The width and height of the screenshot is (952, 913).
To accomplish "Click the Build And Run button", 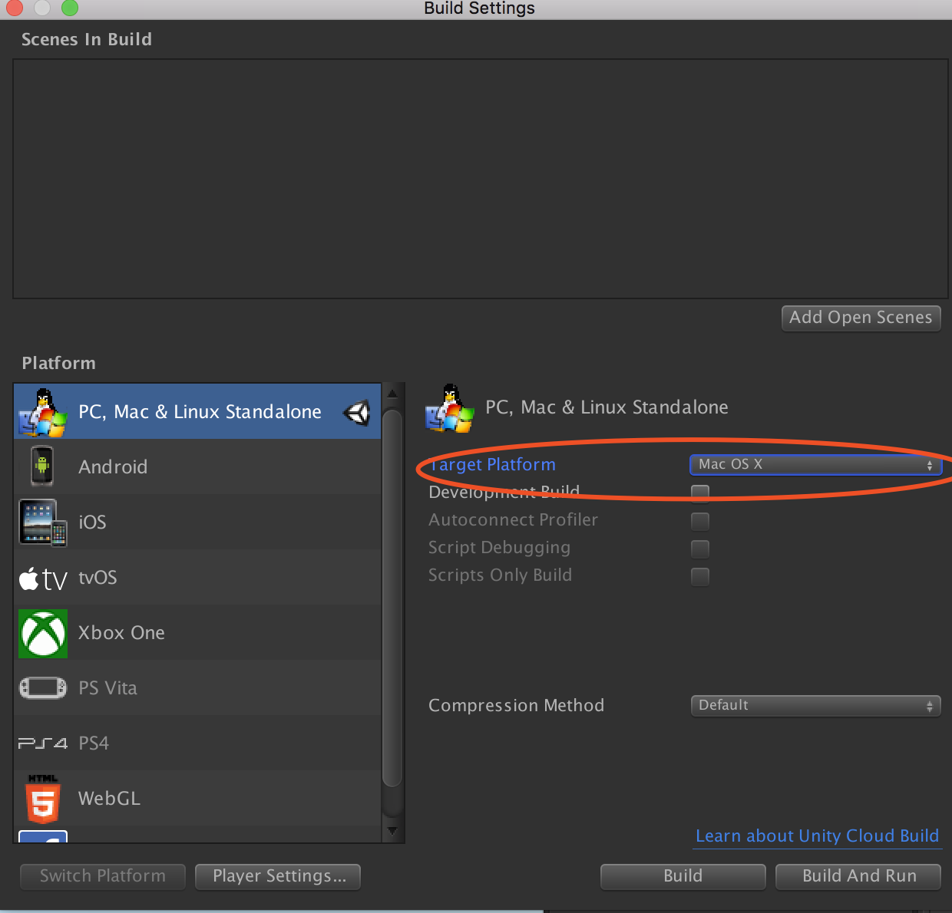I will pyautogui.click(x=858, y=876).
